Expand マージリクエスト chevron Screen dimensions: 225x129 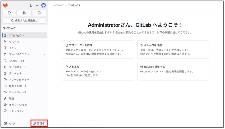[44, 54]
